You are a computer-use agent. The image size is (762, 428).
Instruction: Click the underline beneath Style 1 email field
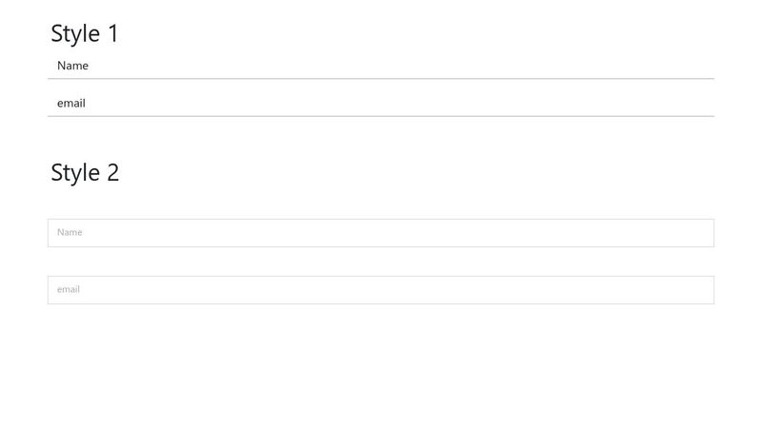tap(381, 116)
